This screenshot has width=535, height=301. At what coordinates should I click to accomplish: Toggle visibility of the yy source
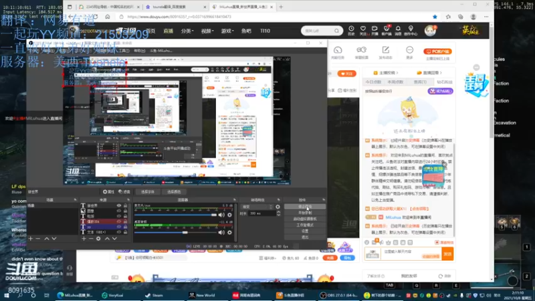click(x=119, y=227)
